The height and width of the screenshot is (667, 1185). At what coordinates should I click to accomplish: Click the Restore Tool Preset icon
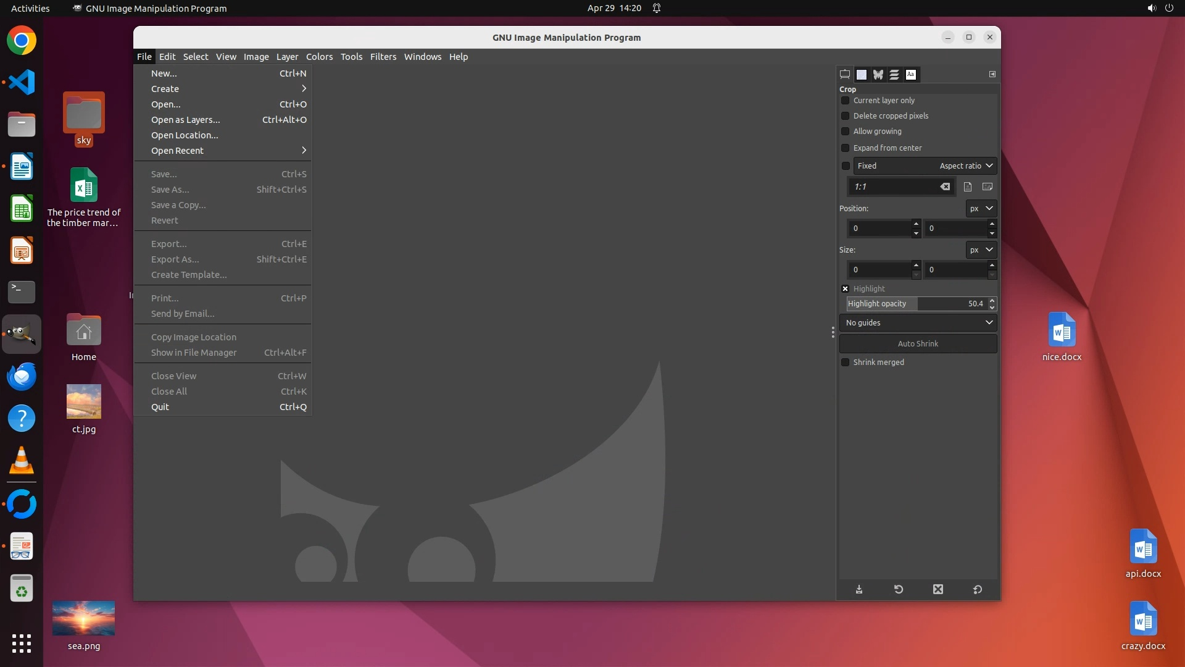click(x=899, y=589)
